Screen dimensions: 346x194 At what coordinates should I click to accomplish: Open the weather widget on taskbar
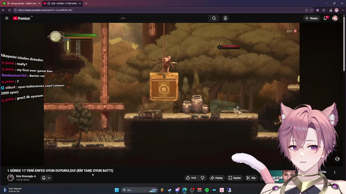[x=12, y=190]
